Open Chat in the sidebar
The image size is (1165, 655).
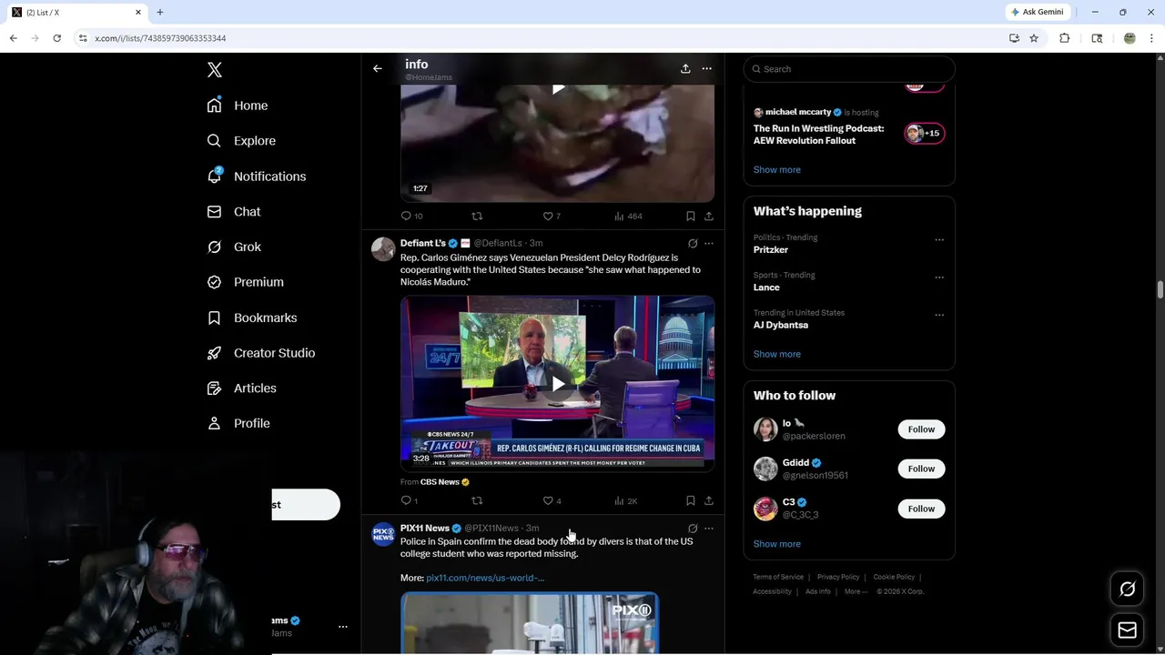(x=234, y=211)
